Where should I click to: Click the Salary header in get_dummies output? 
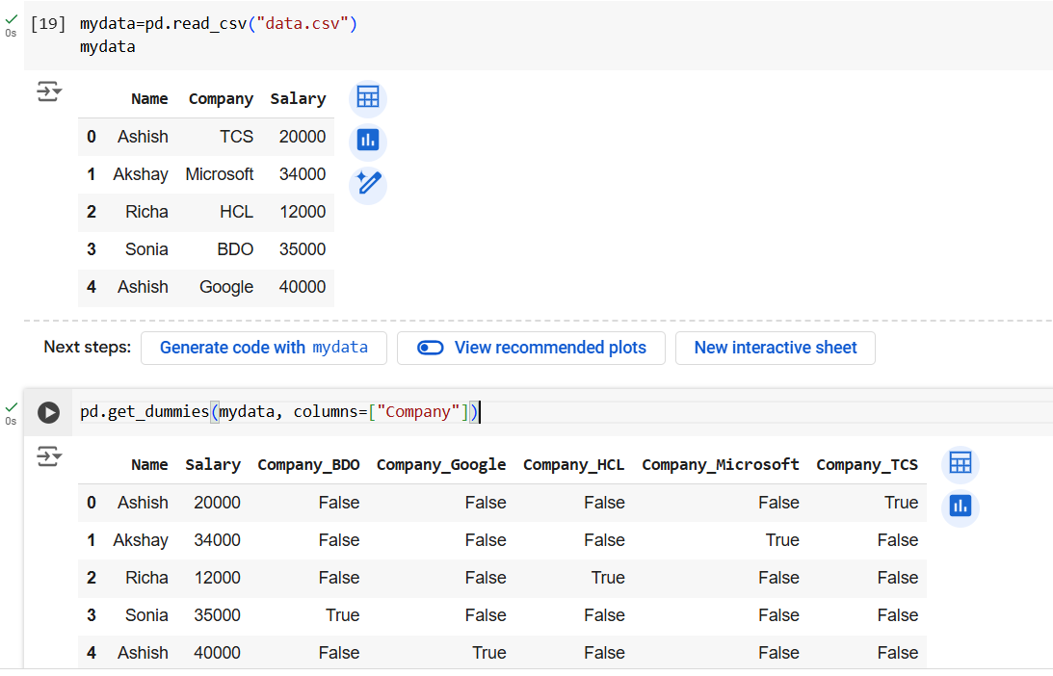pos(213,464)
